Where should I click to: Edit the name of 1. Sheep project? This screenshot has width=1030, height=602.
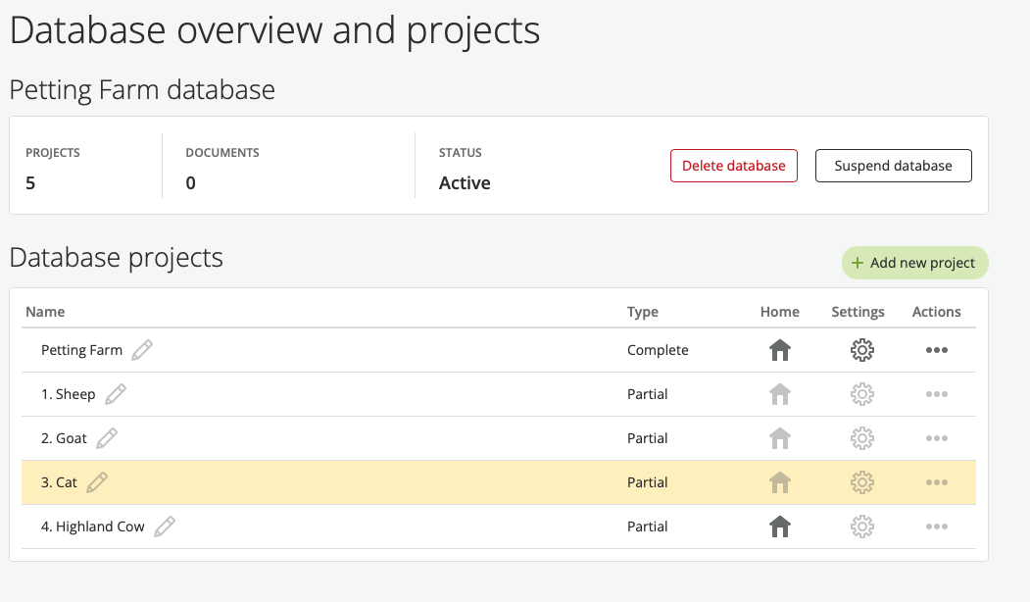[116, 394]
